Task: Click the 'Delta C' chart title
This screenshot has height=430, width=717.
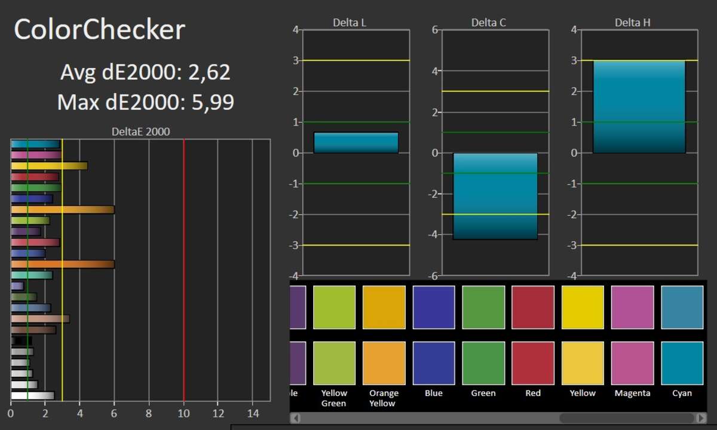Action: (x=489, y=23)
